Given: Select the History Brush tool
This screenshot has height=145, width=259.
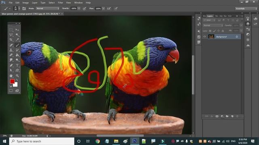Looking at the screenshot, I should [17, 50].
